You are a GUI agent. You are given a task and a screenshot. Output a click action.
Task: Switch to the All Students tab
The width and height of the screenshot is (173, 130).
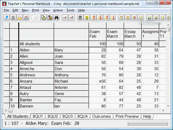point(18,116)
